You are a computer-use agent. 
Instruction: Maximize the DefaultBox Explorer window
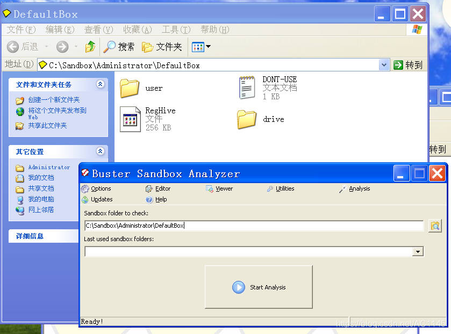tap(400, 13)
